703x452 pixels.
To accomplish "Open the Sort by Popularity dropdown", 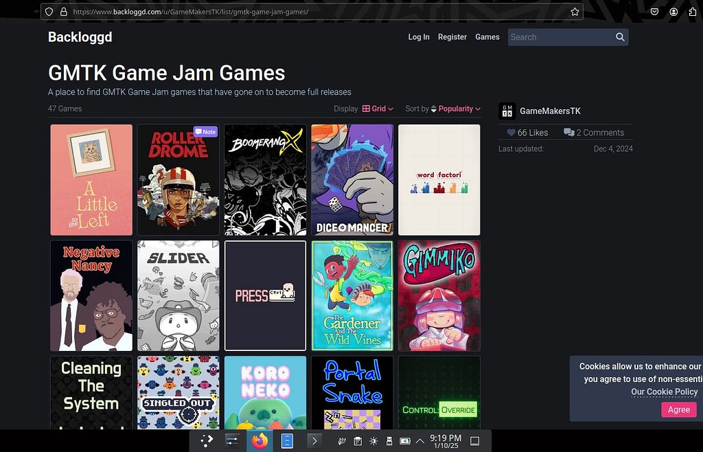I will pos(457,109).
